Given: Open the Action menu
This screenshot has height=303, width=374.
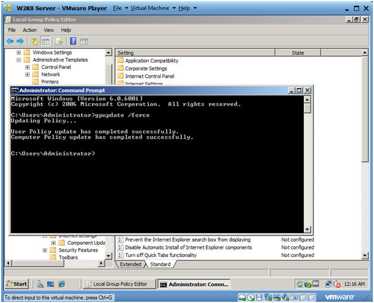Looking at the screenshot, I should [x=30, y=30].
